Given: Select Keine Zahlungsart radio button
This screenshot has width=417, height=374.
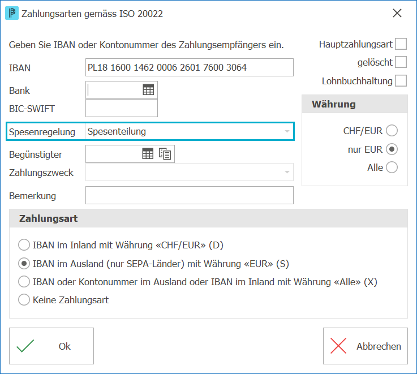Looking at the screenshot, I should click(24, 300).
